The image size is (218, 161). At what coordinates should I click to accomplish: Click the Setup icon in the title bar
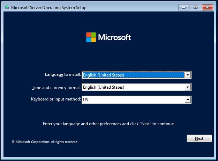tap(7, 7)
